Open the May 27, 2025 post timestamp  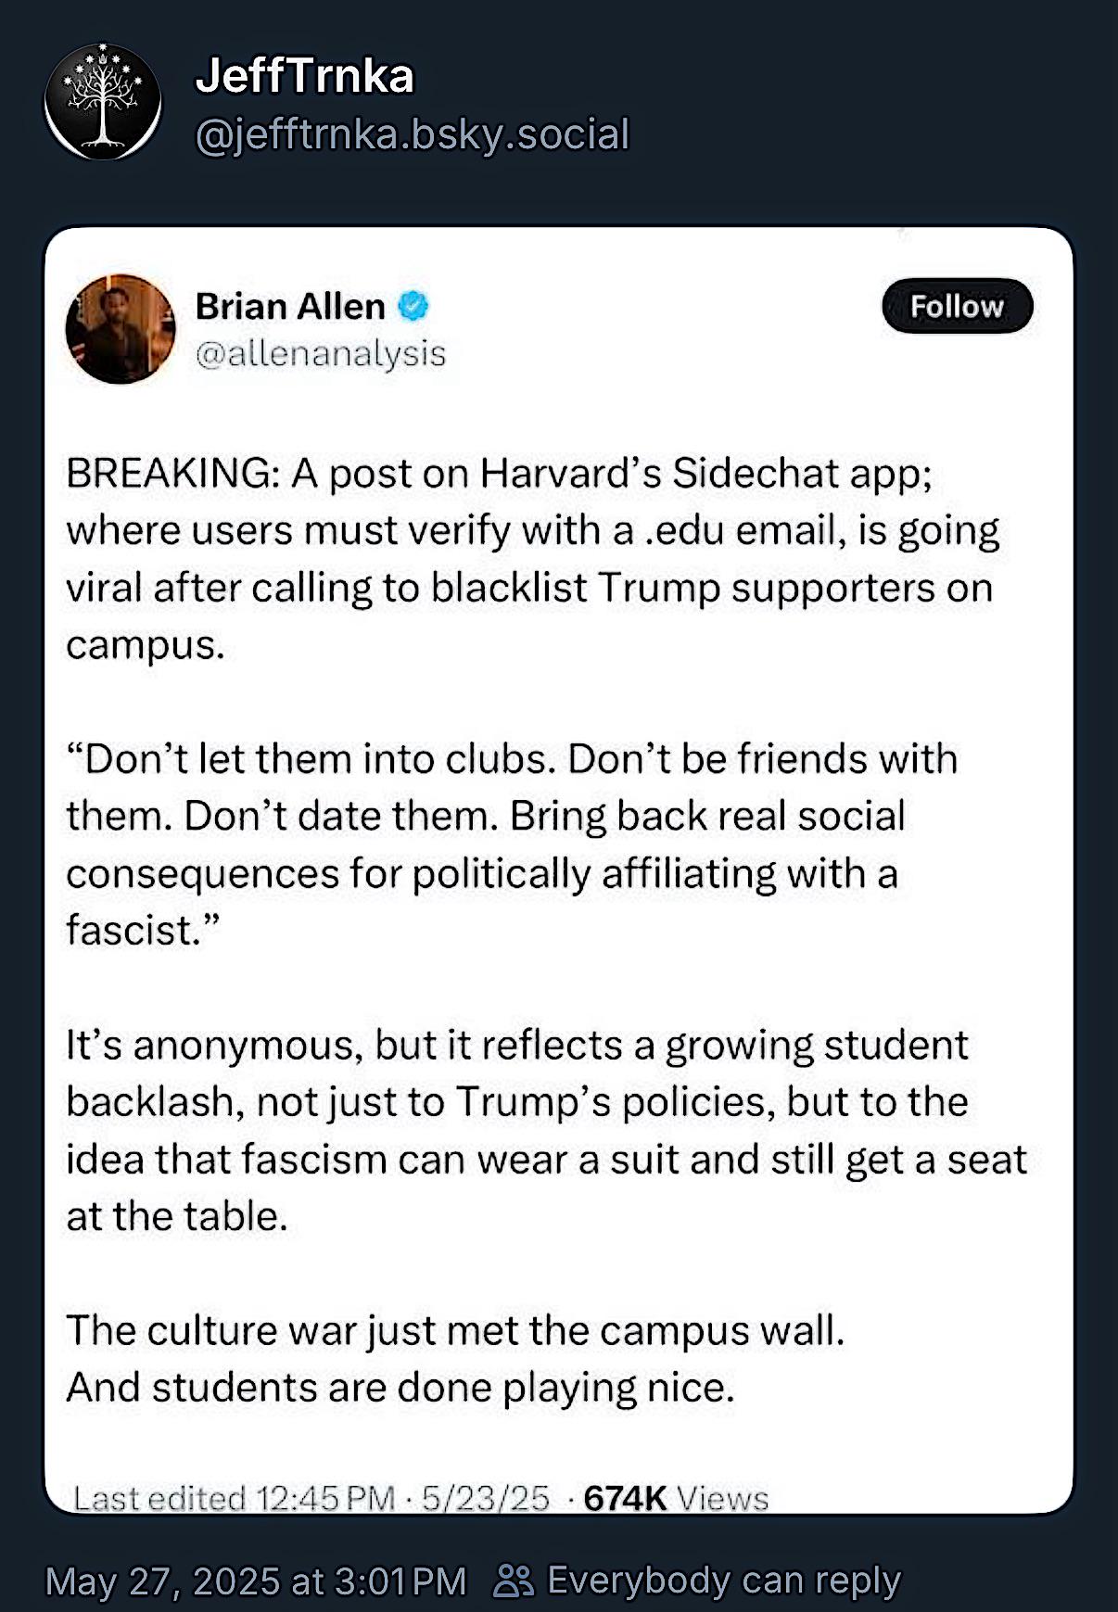pyautogui.click(x=256, y=1581)
